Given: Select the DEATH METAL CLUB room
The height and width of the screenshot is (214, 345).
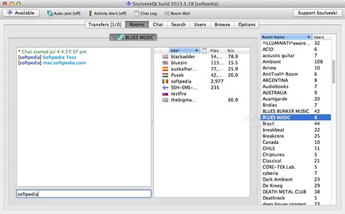Looking at the screenshot, I should click(296, 192).
